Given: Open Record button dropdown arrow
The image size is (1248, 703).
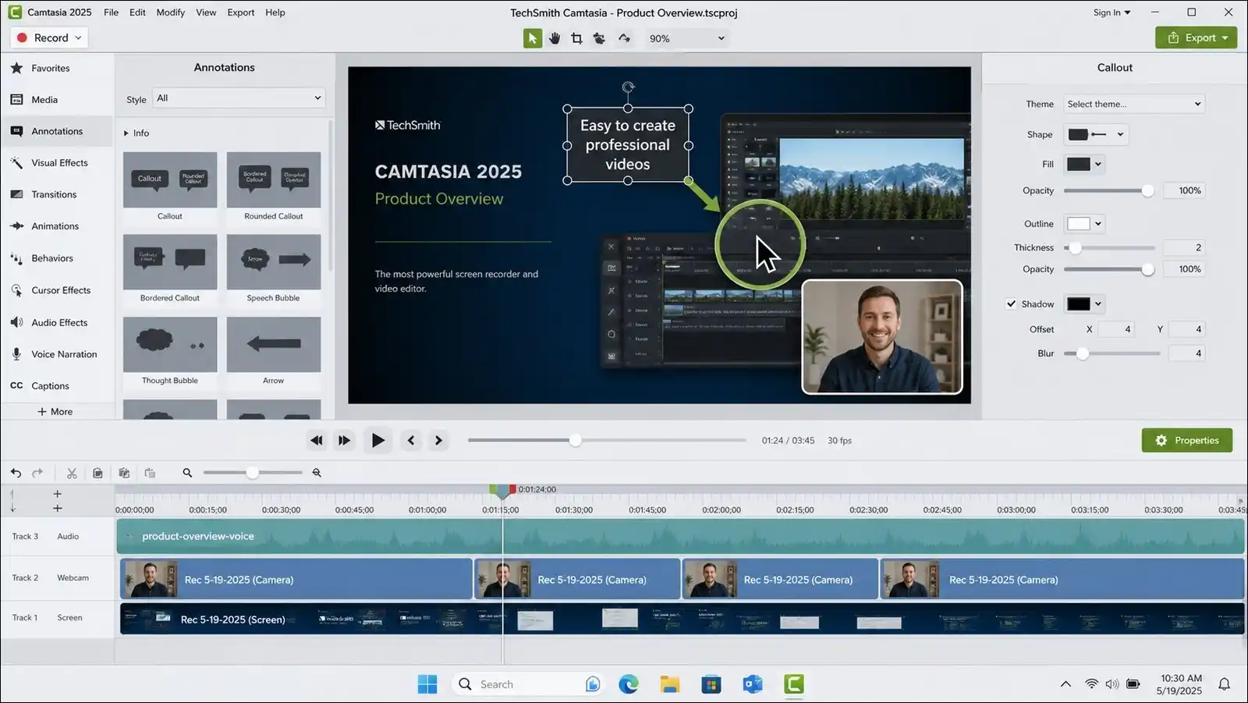Looking at the screenshot, I should (x=78, y=37).
